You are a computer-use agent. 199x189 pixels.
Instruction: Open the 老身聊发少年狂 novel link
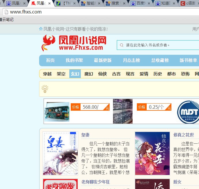[x=95, y=182]
